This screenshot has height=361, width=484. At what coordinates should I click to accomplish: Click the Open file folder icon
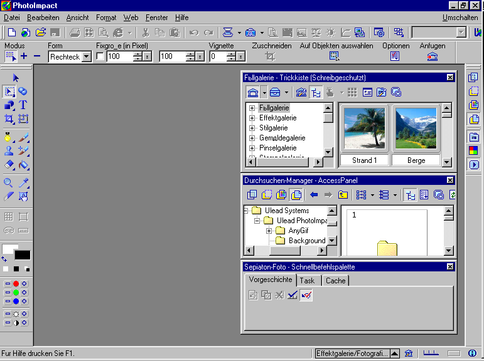41,33
